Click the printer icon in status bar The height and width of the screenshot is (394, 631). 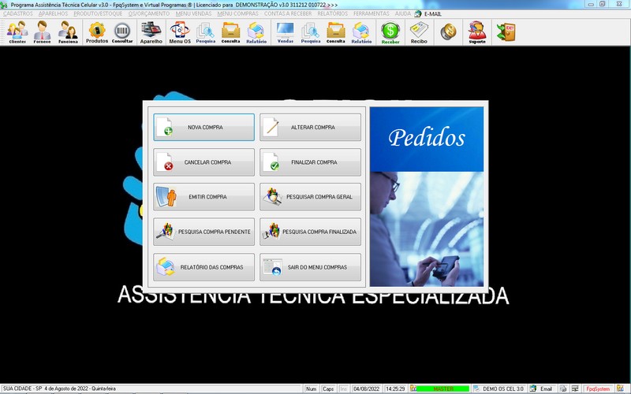pyautogui.click(x=563, y=388)
